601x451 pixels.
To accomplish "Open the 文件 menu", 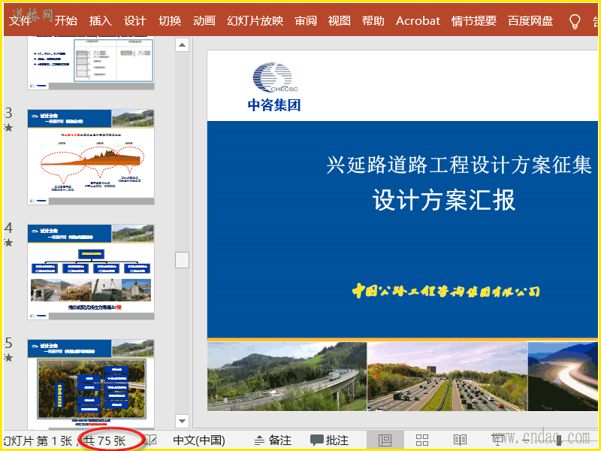I will click(x=20, y=21).
